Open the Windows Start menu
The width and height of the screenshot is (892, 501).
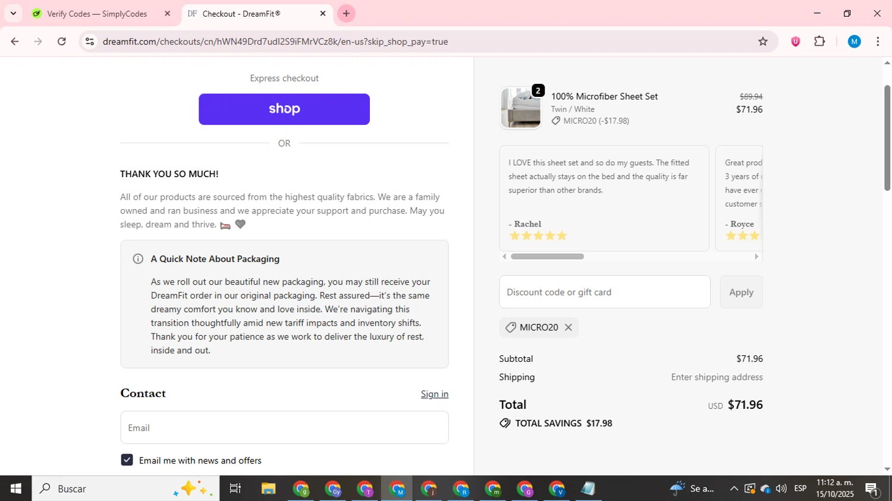click(x=15, y=489)
